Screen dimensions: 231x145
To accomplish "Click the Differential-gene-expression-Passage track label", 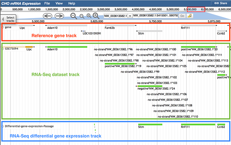I will (29, 126).
